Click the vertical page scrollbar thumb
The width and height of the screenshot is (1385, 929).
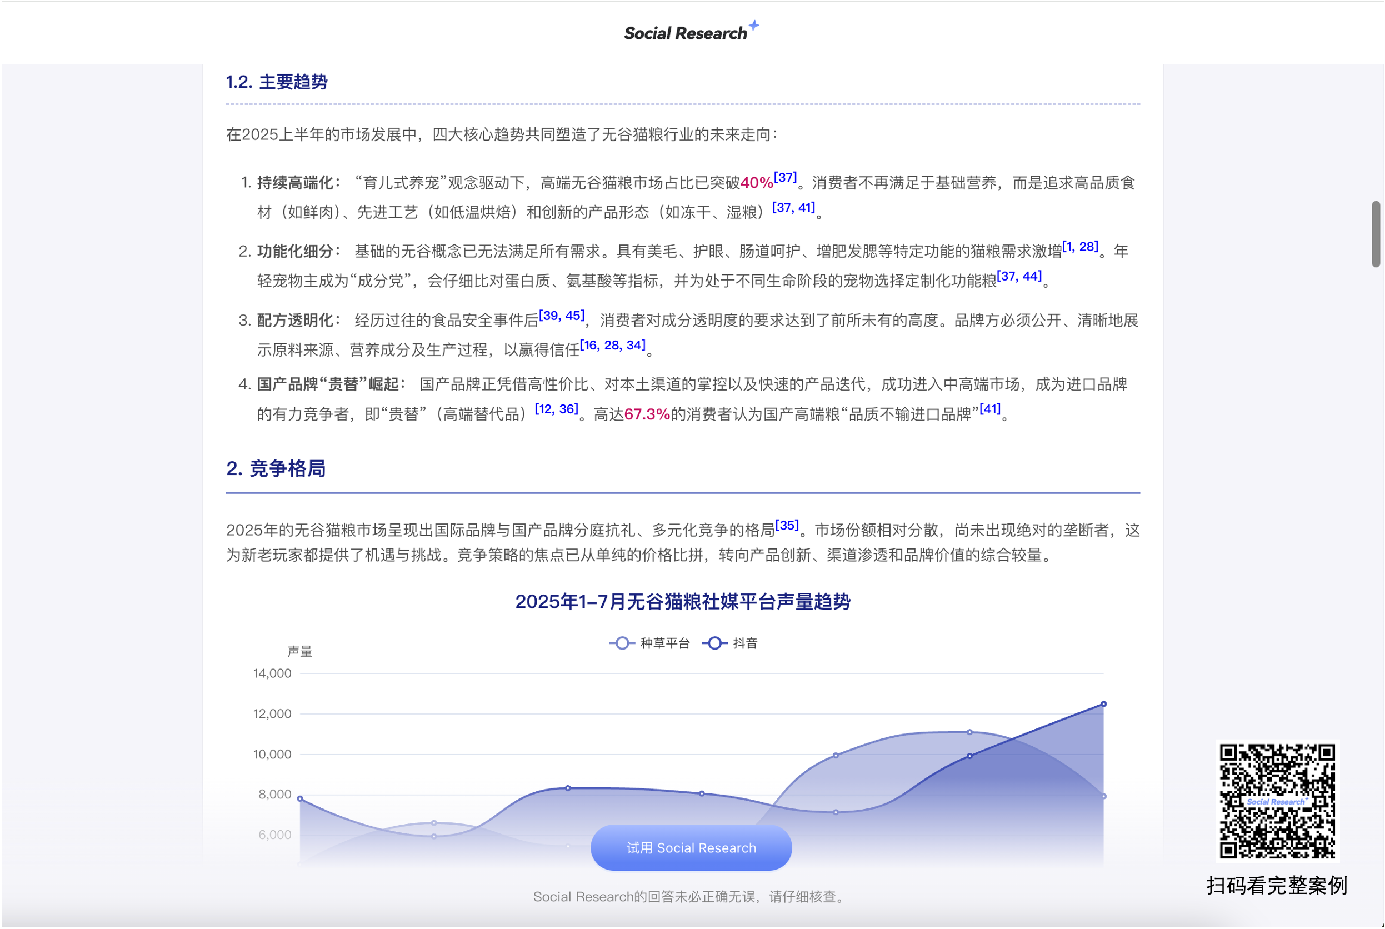(x=1376, y=234)
